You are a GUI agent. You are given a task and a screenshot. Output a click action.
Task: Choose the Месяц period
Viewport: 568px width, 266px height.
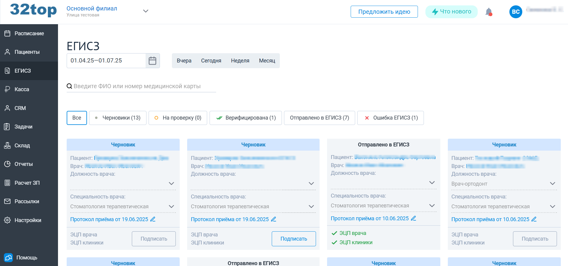(x=267, y=61)
